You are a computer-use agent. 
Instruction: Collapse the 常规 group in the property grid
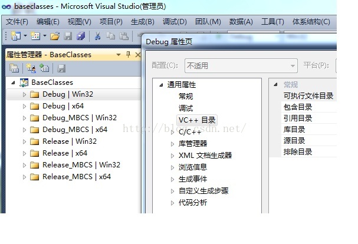[275, 85]
